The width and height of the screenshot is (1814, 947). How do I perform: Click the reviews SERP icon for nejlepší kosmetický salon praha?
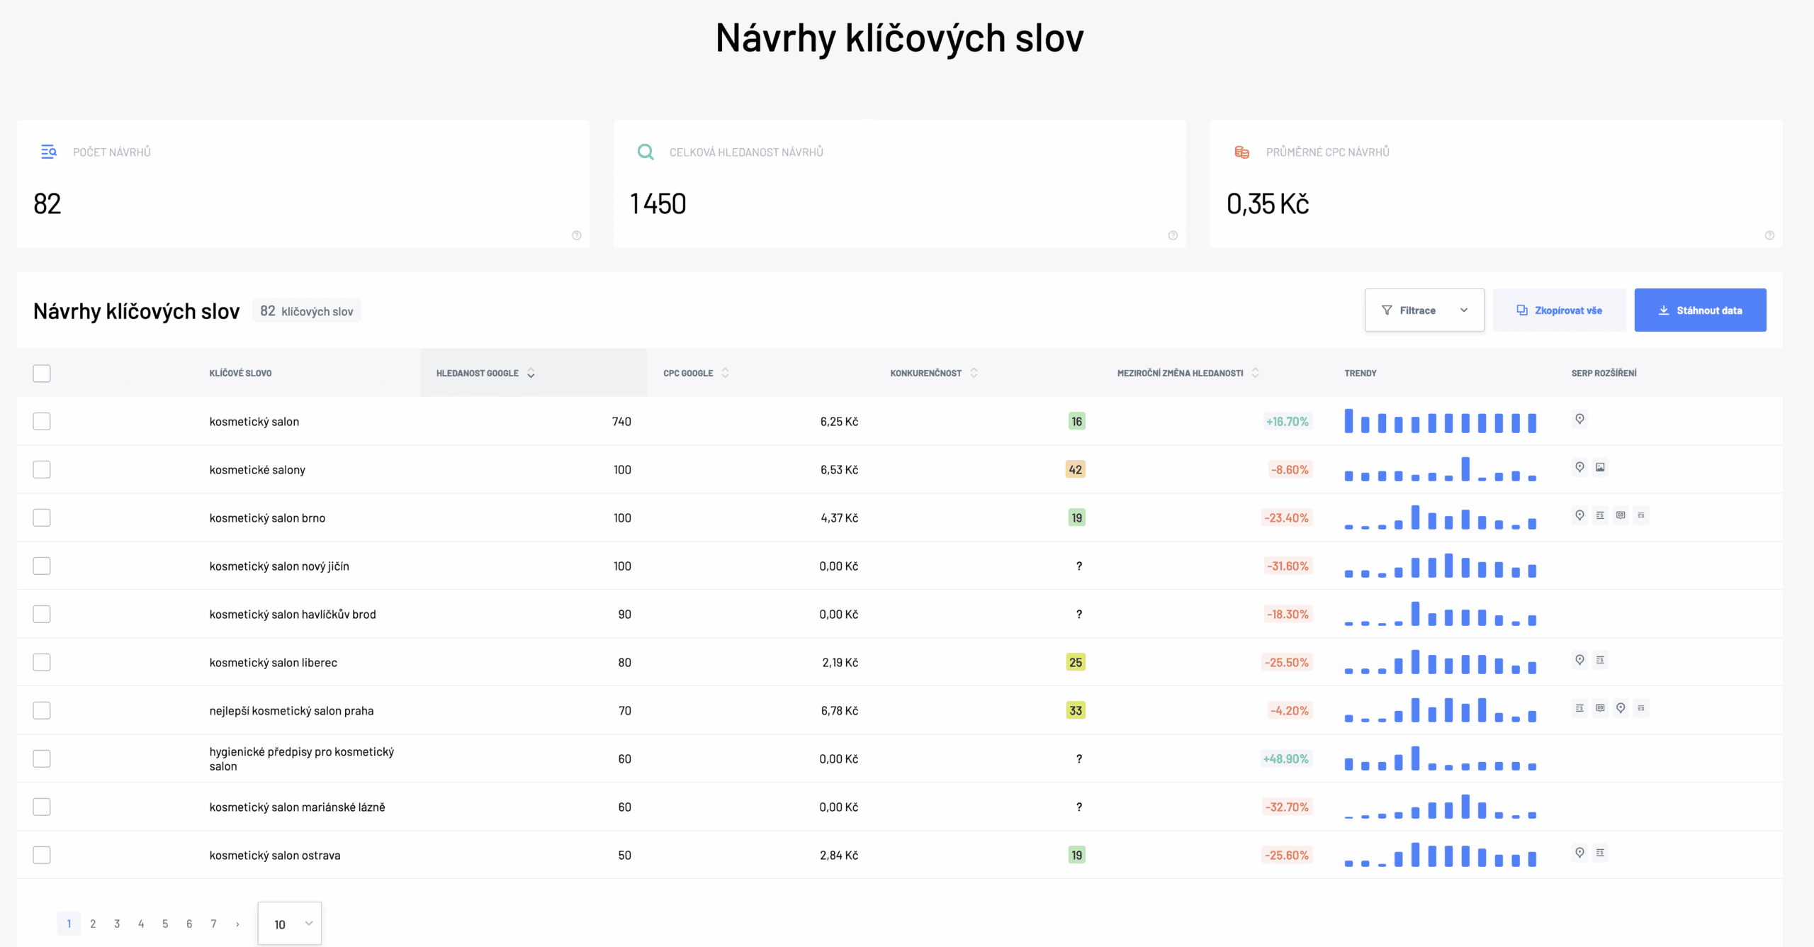pyautogui.click(x=1600, y=709)
